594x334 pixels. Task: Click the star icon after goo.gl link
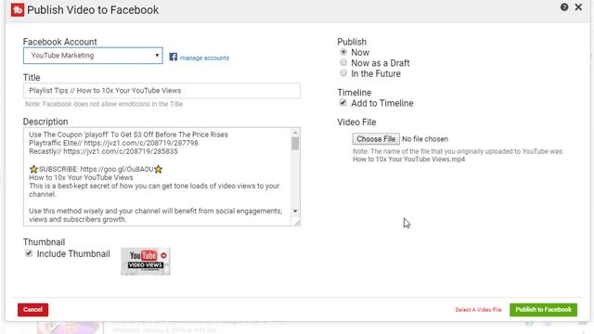pos(159,169)
